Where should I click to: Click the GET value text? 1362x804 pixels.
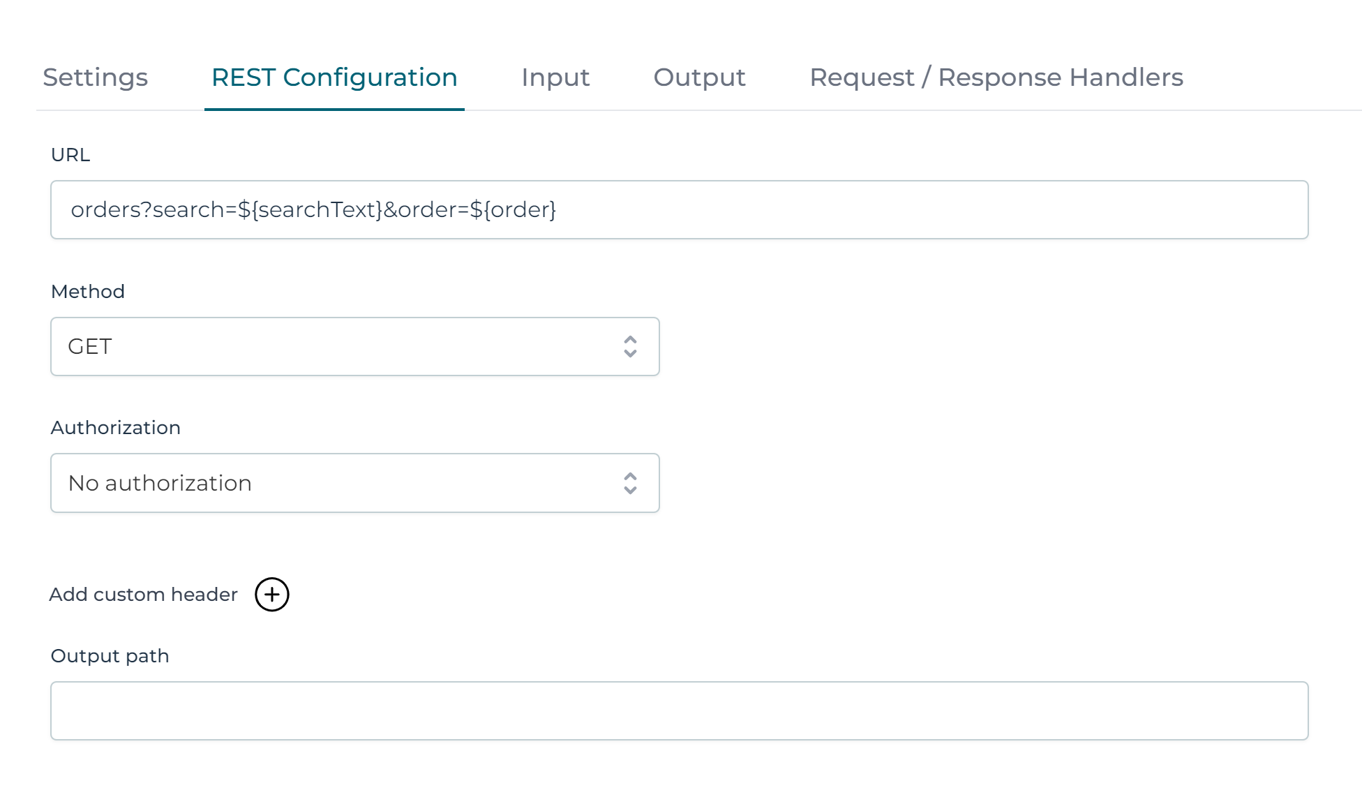pyautogui.click(x=90, y=347)
